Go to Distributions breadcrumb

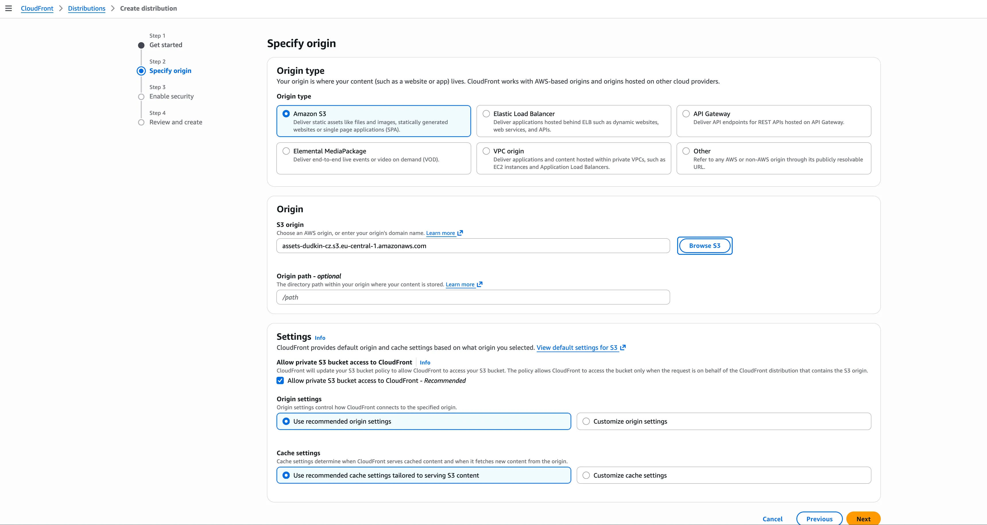(x=87, y=8)
